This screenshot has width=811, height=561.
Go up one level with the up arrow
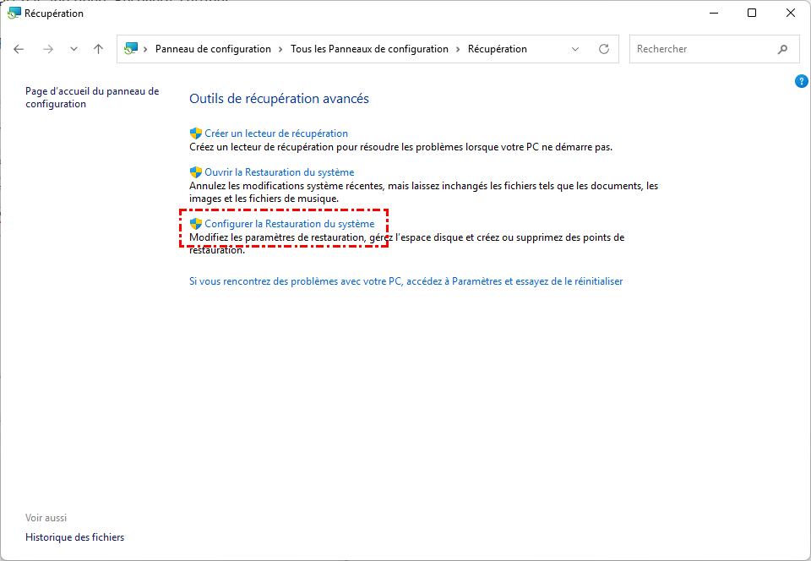(98, 49)
